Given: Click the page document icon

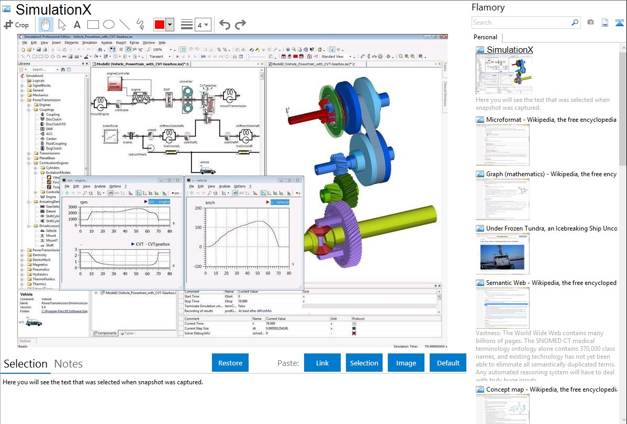Looking at the screenshot, I should (605, 23).
